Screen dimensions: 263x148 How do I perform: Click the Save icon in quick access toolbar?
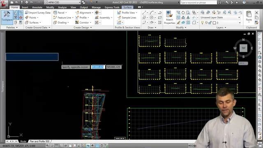click(x=21, y=2)
